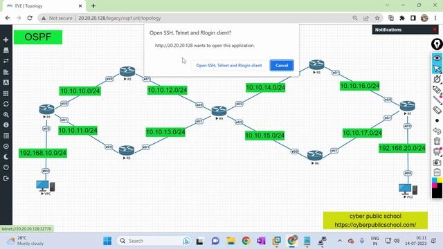This screenshot has height=249, width=443.
Task: Reload the page
Action: [x=30, y=18]
